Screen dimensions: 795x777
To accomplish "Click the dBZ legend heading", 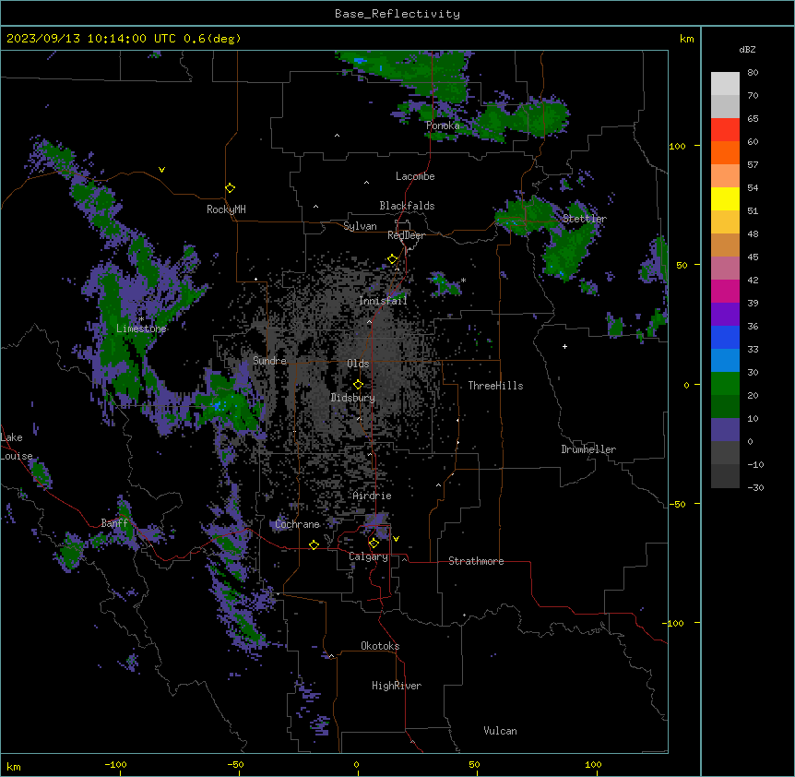I will point(747,50).
